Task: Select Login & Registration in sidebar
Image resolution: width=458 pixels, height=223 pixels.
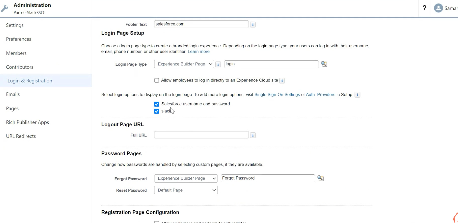Action: [30, 81]
